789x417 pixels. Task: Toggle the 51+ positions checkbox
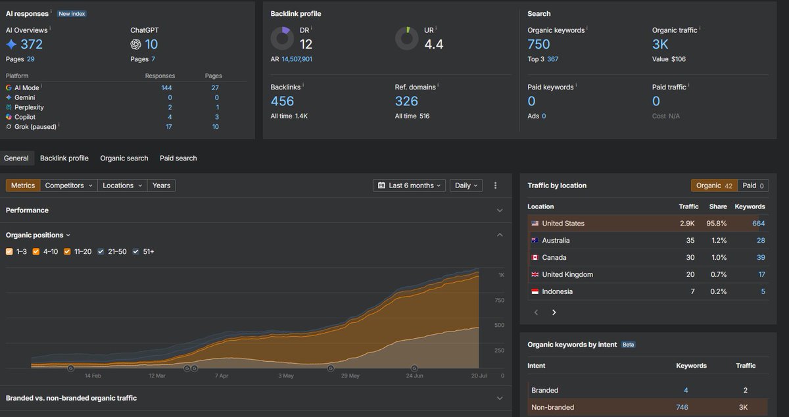136,251
